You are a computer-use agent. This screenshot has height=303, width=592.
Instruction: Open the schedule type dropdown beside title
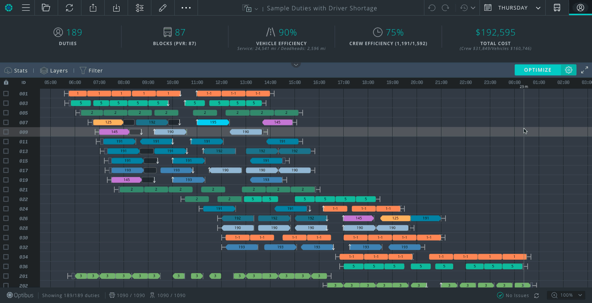250,8
